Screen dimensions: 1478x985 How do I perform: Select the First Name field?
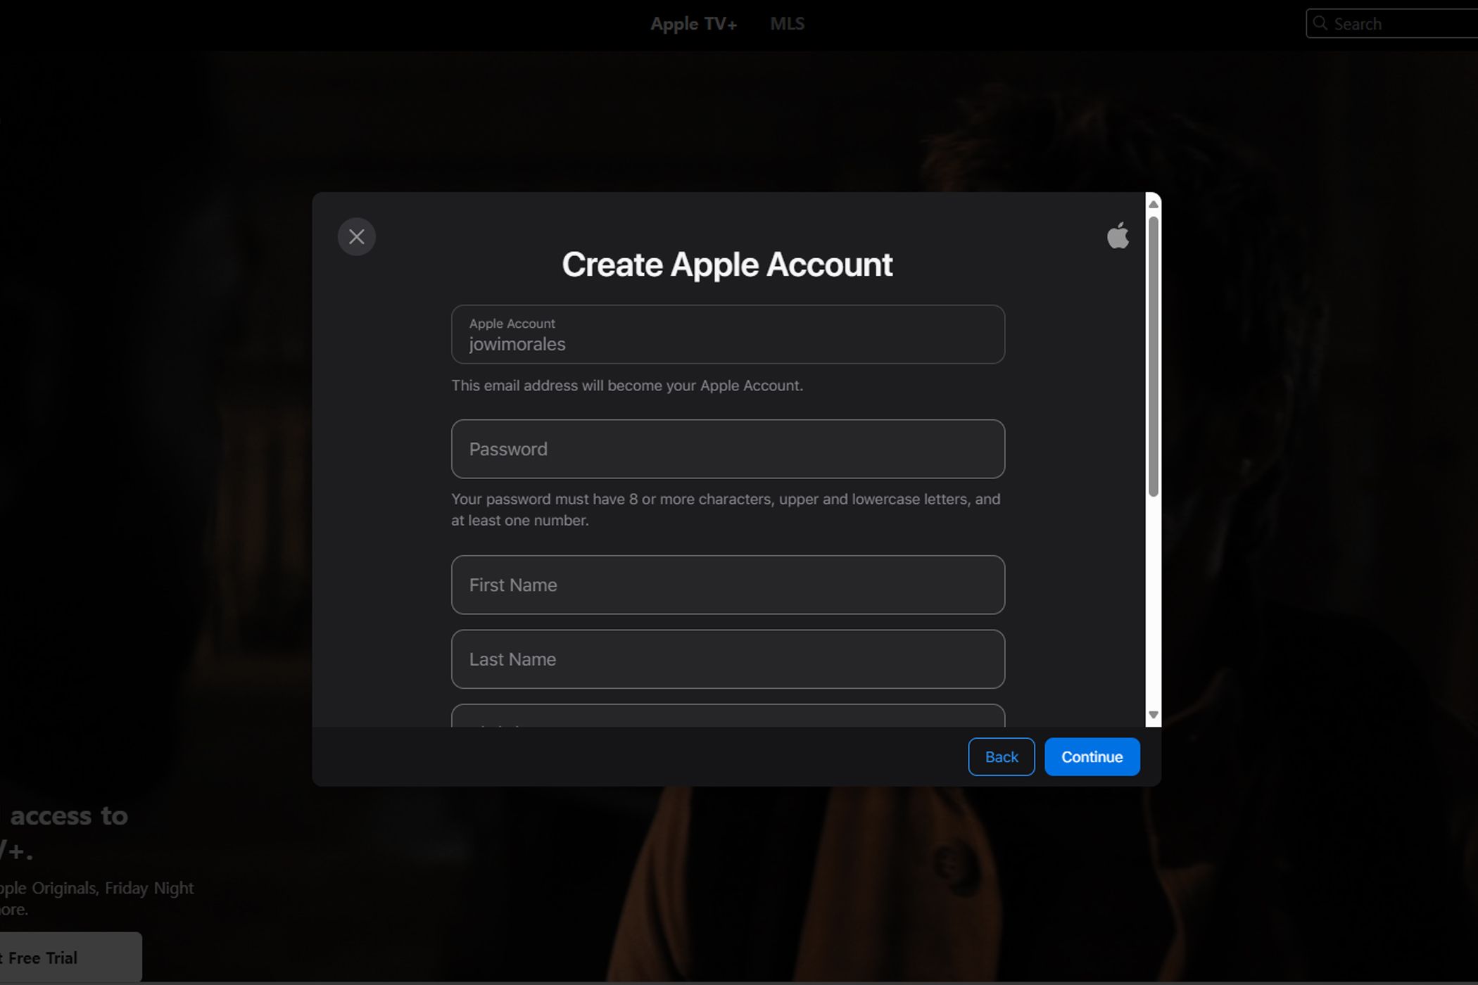point(727,585)
